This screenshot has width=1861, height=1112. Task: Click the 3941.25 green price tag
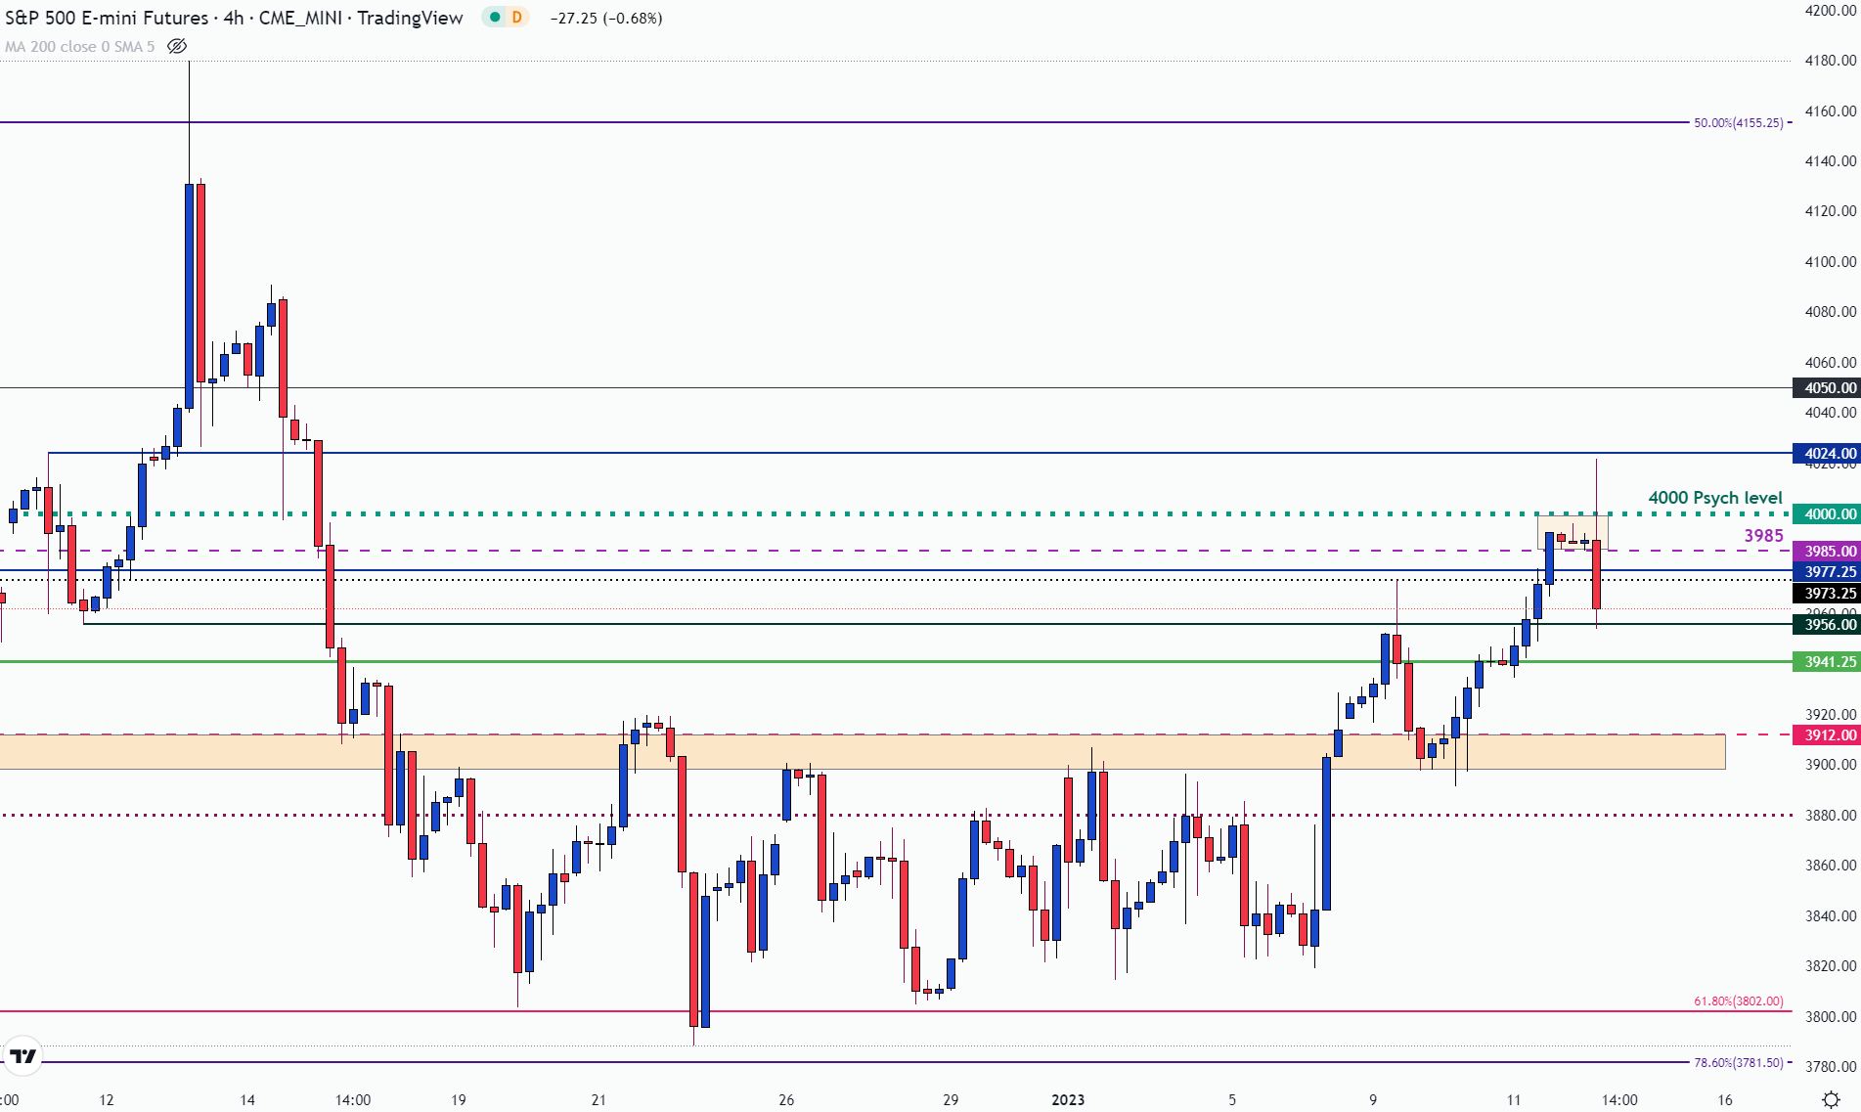click(1826, 661)
